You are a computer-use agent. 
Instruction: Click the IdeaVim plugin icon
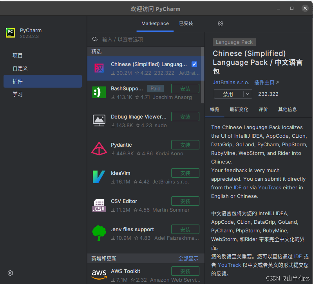[99, 177]
